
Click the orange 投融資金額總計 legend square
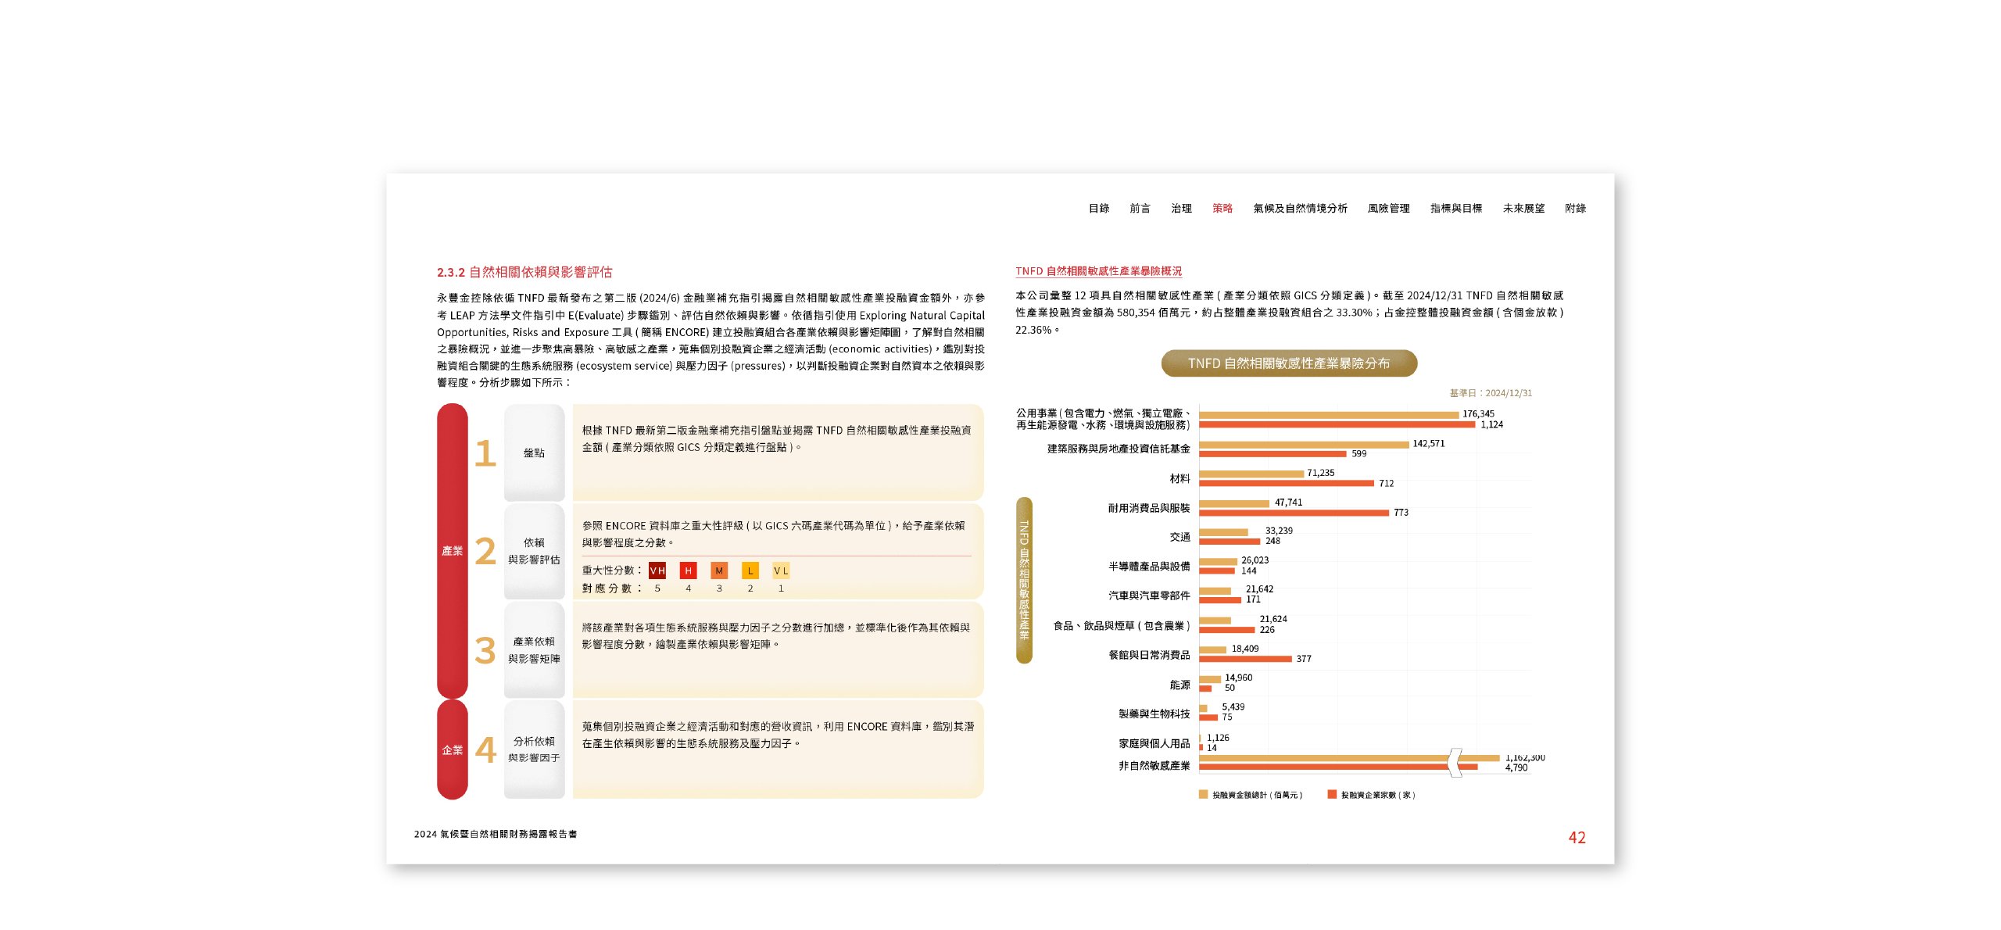(x=1202, y=795)
